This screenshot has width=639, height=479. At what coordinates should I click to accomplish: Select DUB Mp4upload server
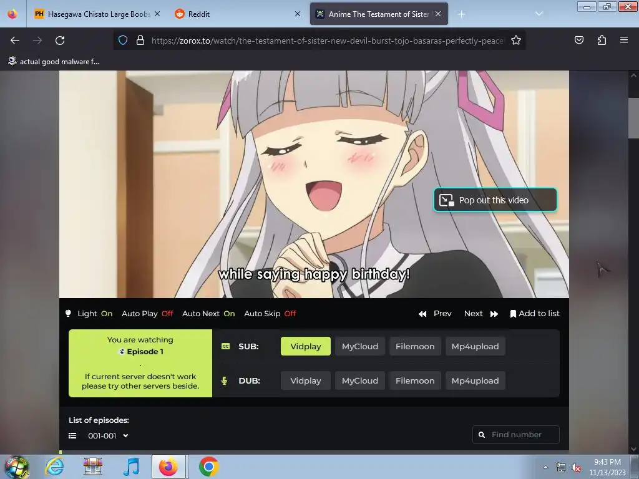[475, 380]
